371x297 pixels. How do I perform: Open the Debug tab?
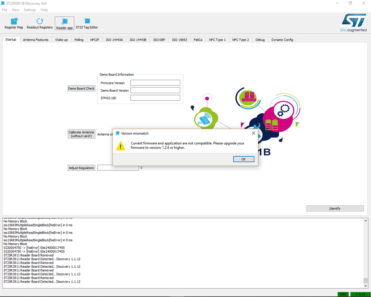(x=260, y=40)
